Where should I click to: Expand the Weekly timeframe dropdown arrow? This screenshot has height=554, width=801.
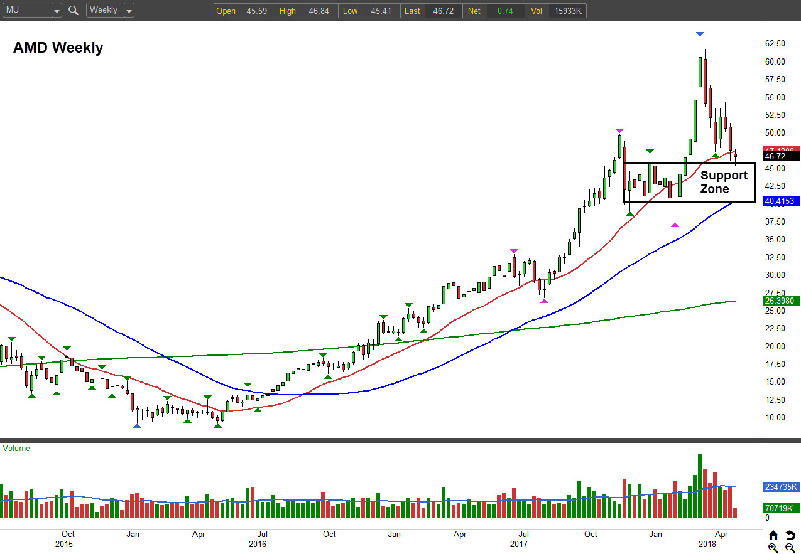coord(129,11)
